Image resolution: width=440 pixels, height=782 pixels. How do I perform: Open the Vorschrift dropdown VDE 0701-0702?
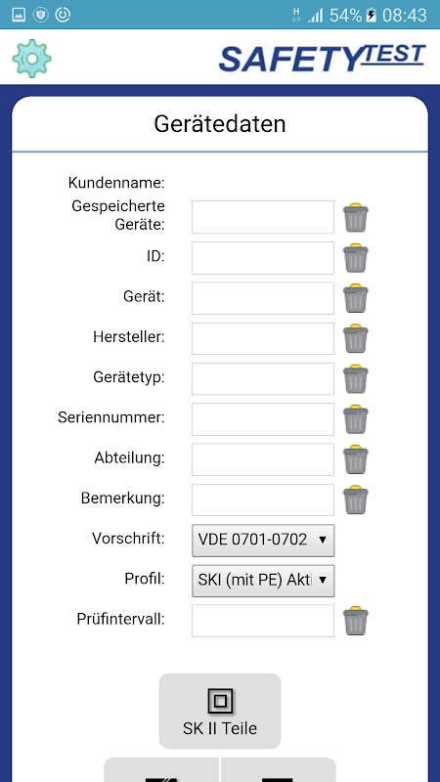263,541
